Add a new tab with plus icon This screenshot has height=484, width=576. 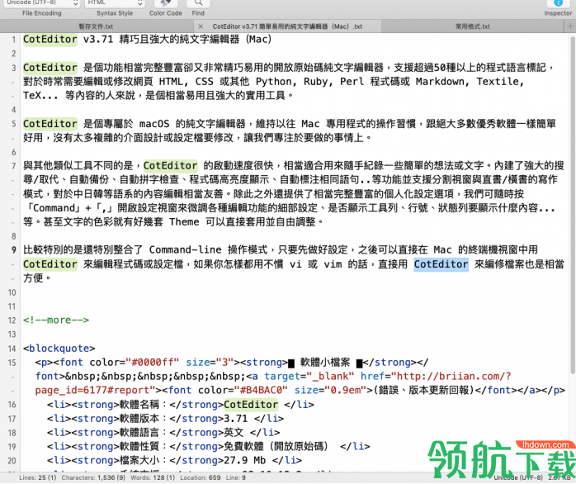tap(570, 26)
